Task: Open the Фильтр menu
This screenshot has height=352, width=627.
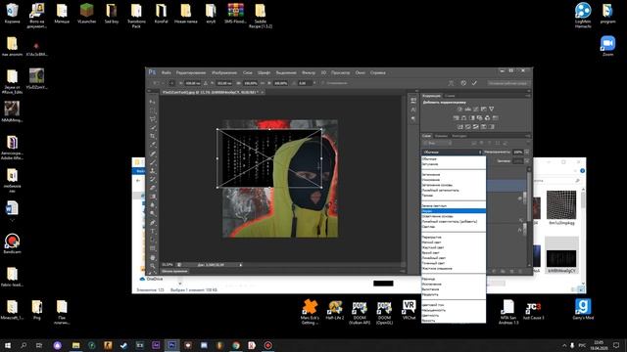Action: (309, 72)
